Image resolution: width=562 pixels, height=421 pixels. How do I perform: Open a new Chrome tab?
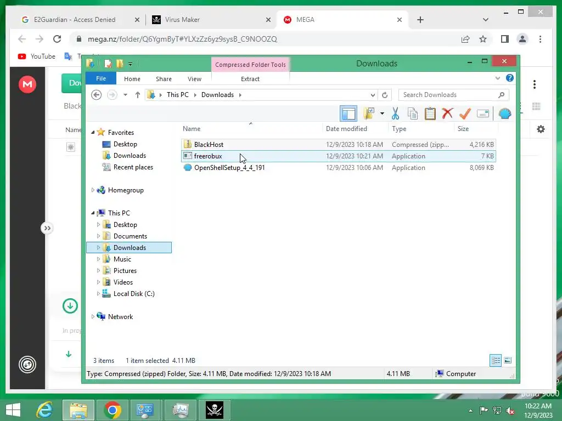click(420, 20)
